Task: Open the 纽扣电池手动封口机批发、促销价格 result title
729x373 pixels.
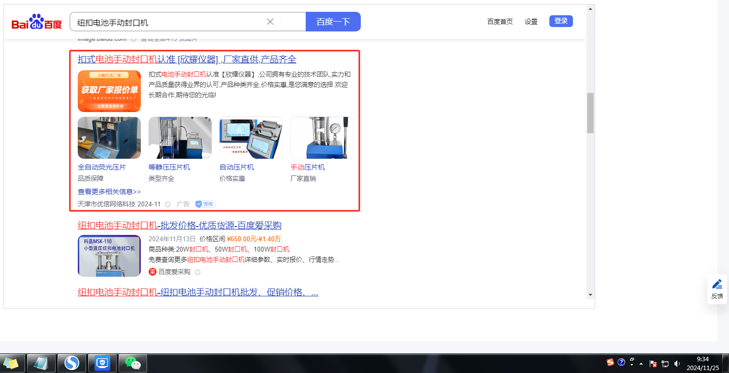Action: point(198,292)
